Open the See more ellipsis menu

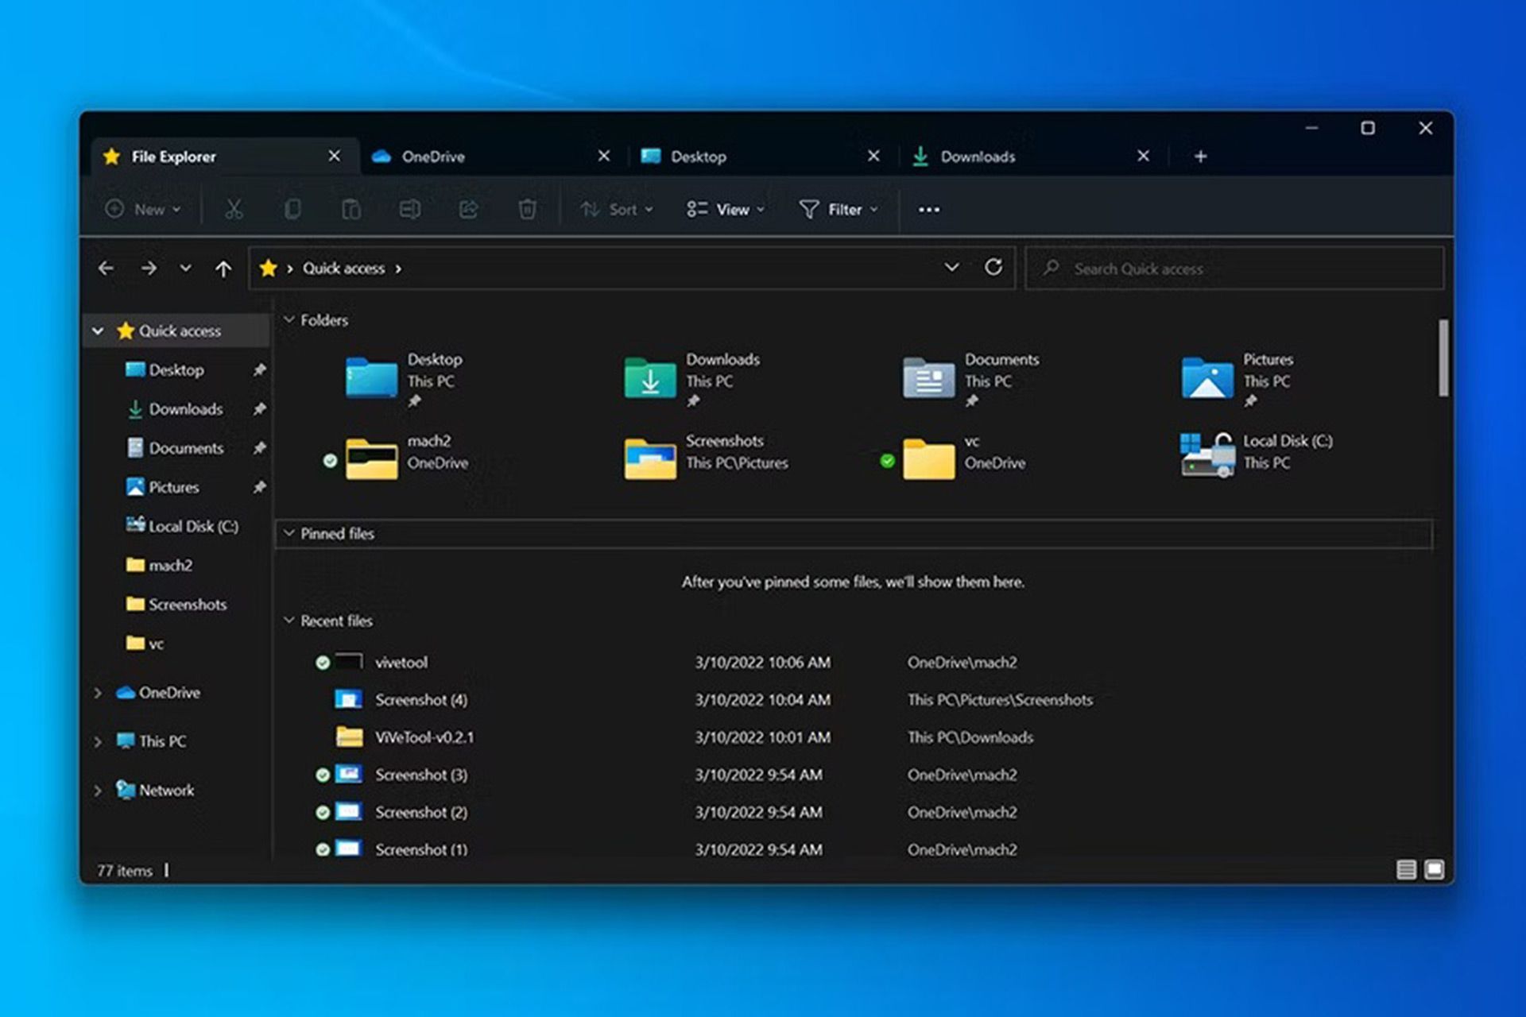928,209
